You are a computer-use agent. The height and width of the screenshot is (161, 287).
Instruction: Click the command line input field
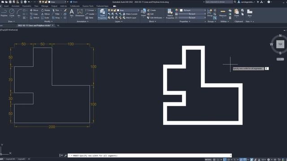[x=150, y=156]
